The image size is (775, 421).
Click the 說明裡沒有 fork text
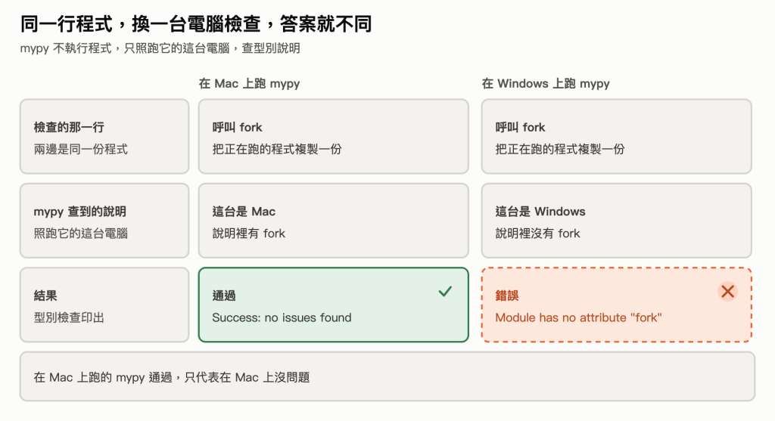point(537,234)
